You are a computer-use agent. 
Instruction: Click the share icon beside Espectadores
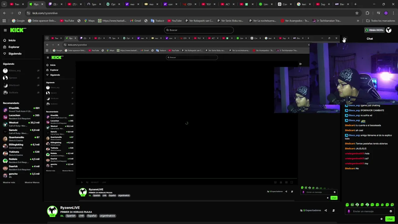click(326, 210)
